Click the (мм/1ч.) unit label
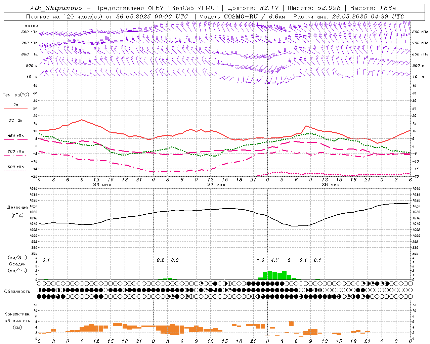Viewport: 430px width, 344px height. point(17,270)
